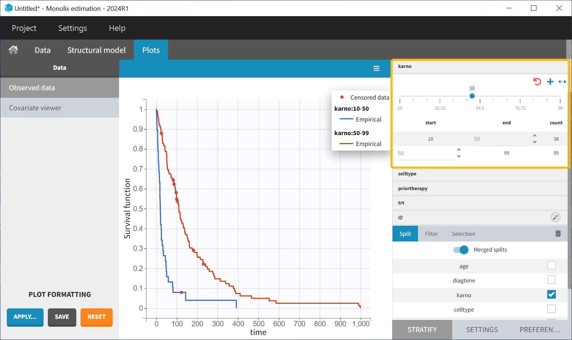Click the home icon in navigation bar
The width and height of the screenshot is (572, 340).
[x=13, y=50]
